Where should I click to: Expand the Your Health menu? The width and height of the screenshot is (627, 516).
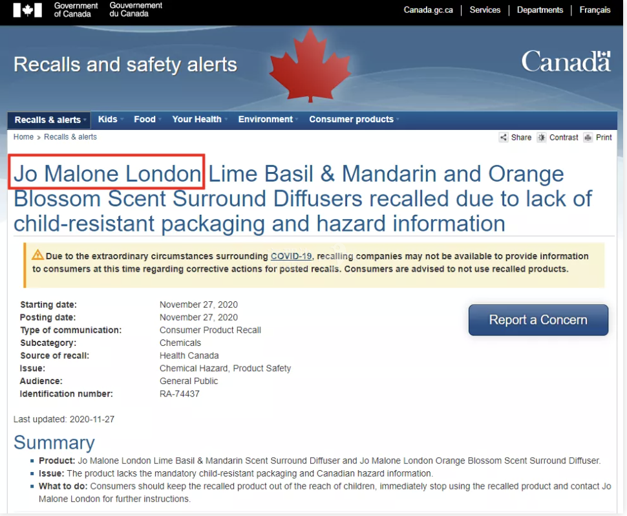coord(197,119)
